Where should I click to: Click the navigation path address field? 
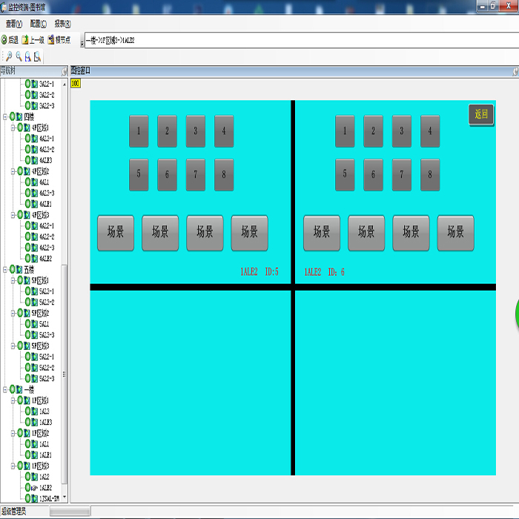[301, 40]
